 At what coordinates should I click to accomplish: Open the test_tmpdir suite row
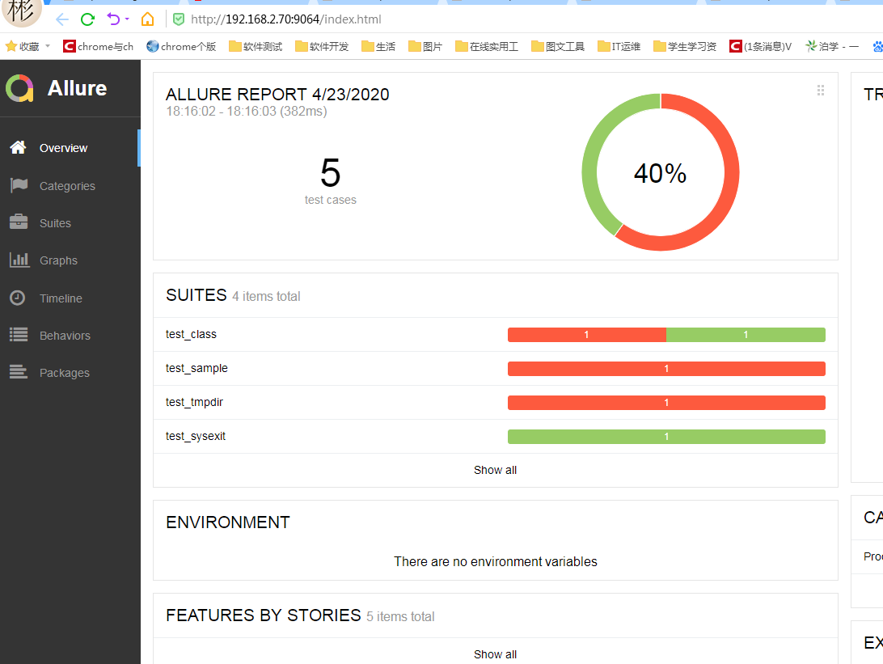coord(496,402)
